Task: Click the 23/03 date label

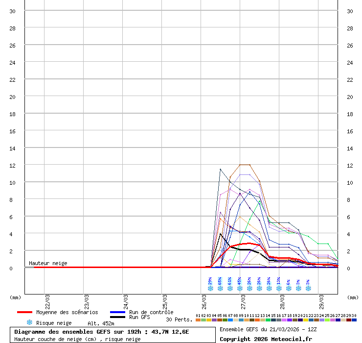Action: pos(87,302)
